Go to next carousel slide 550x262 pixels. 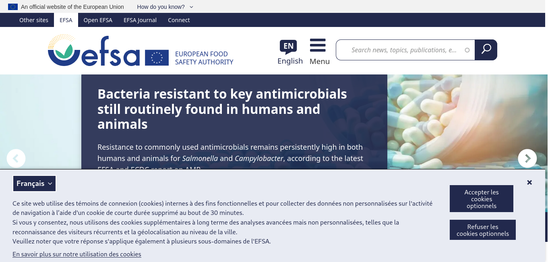coord(527,158)
